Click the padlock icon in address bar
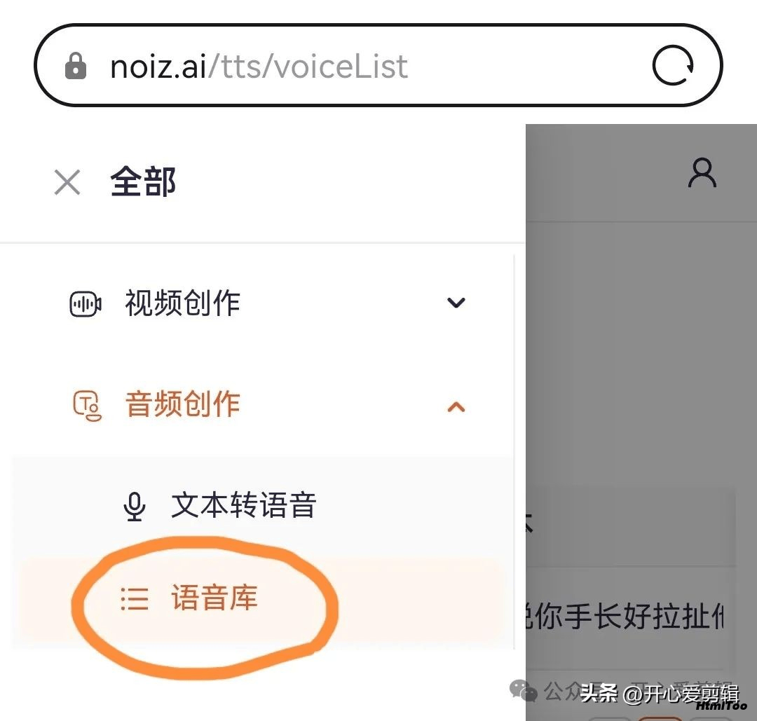 [76, 66]
